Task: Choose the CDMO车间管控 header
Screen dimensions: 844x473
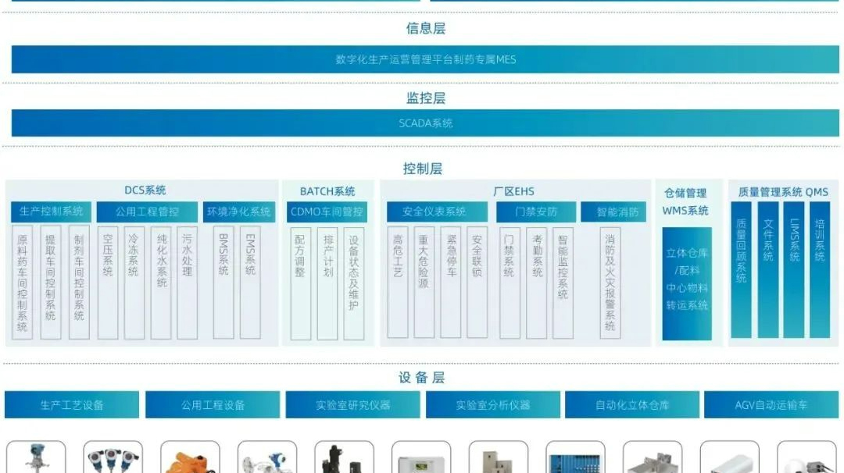Action: pyautogui.click(x=327, y=212)
